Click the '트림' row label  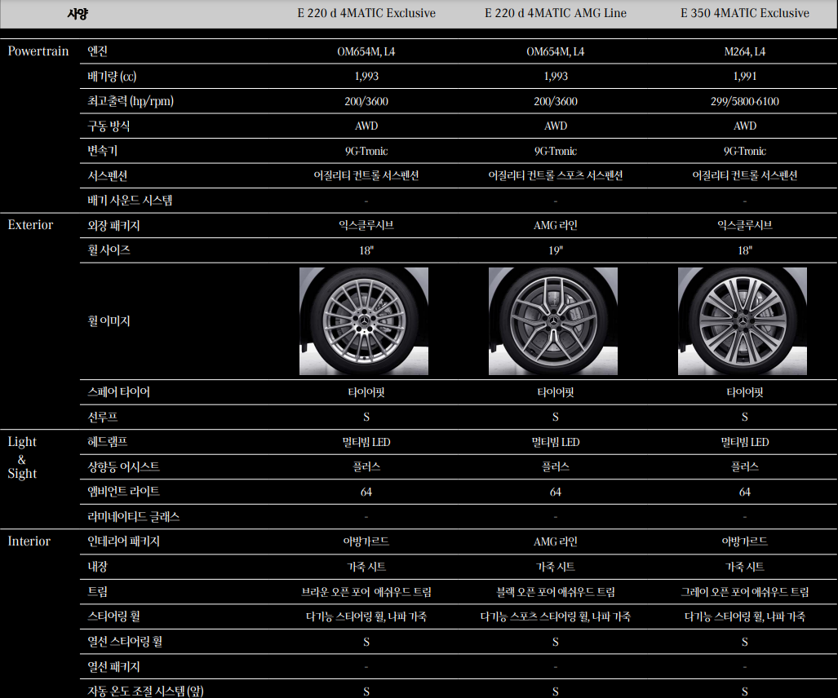[x=97, y=591]
